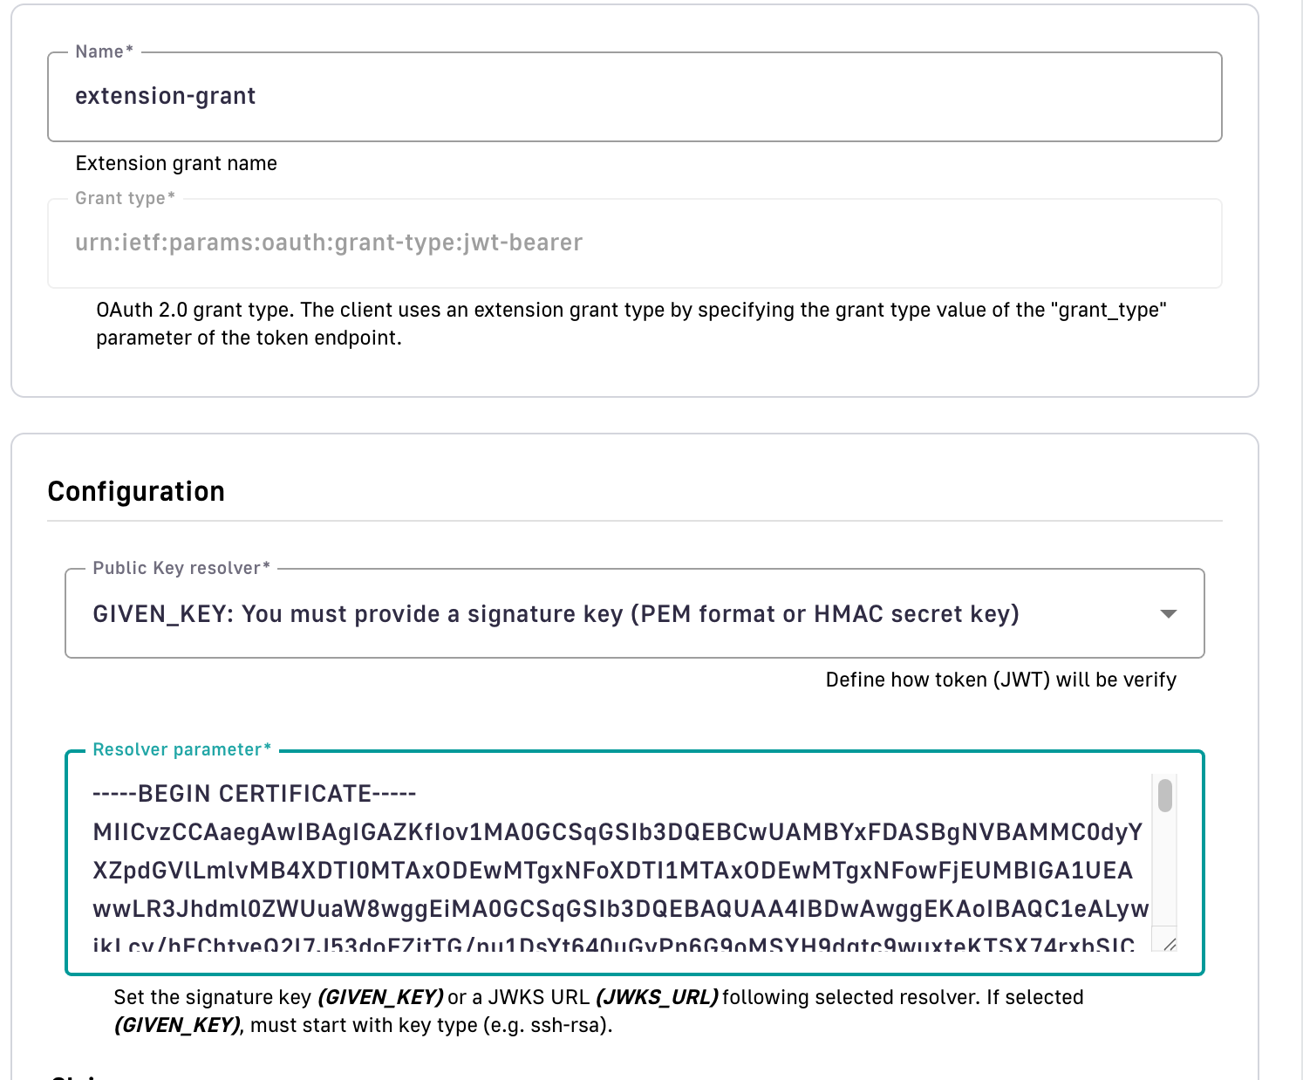Place cursor in certificate line starting MIICvzCCAaeg
Screen dimensions: 1303x1080
[617, 832]
